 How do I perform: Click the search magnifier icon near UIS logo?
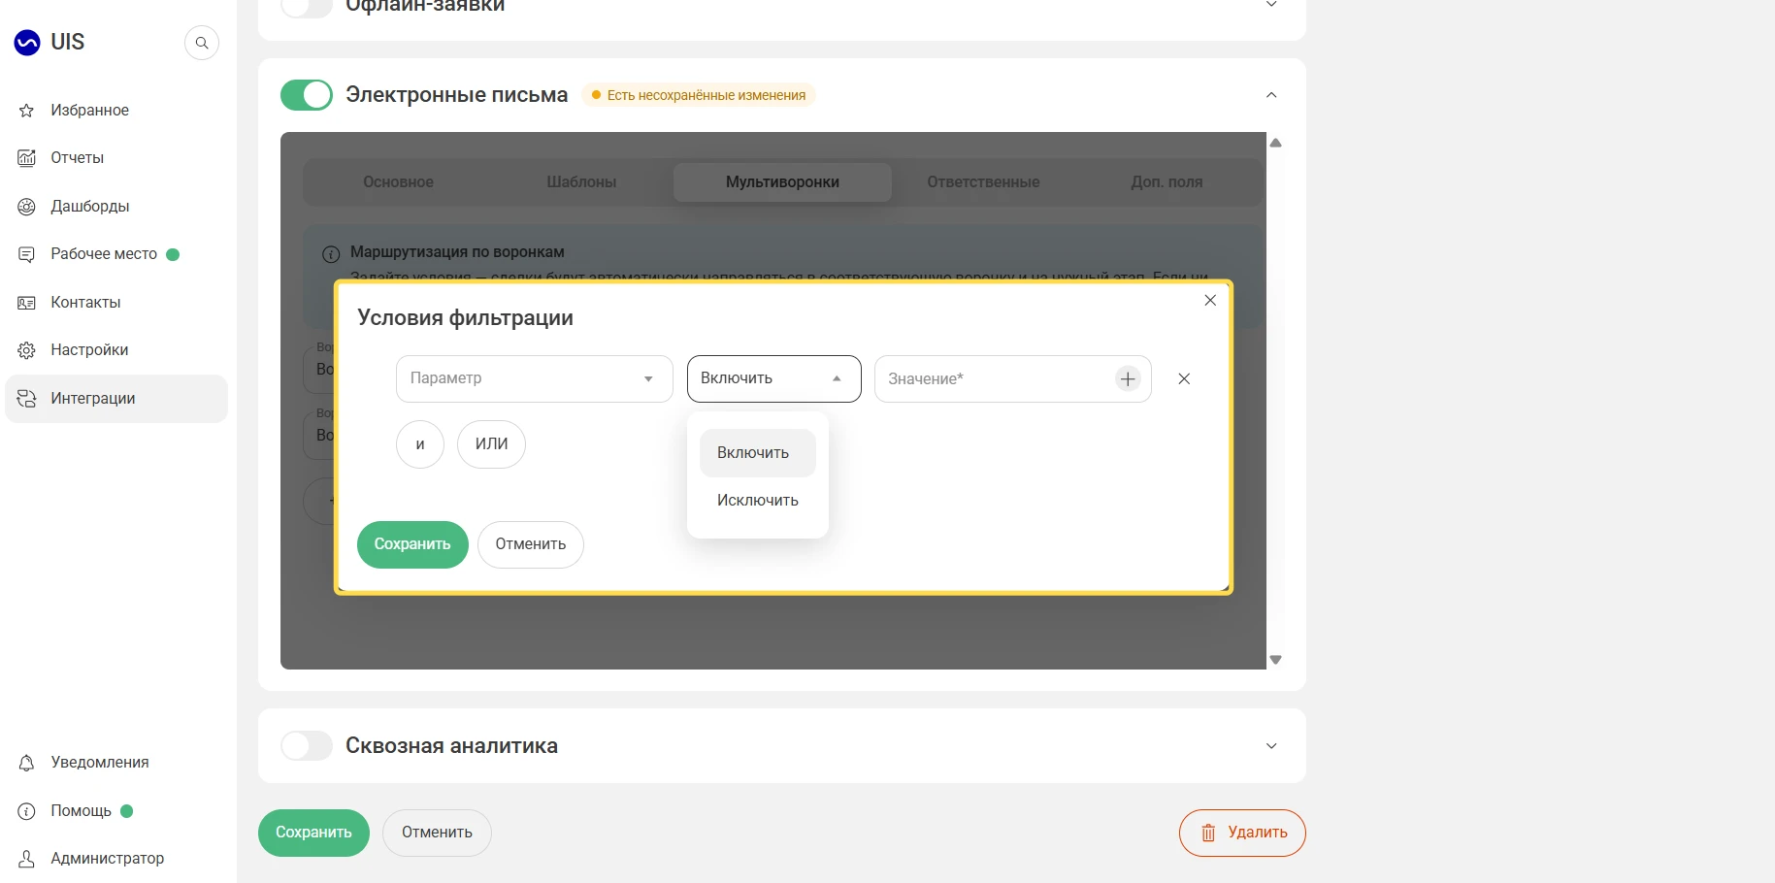[x=202, y=43]
